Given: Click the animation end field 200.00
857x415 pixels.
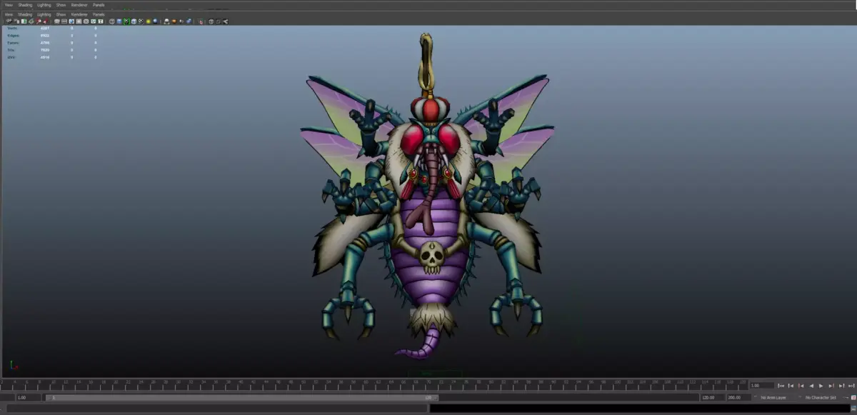Looking at the screenshot, I should pos(739,397).
